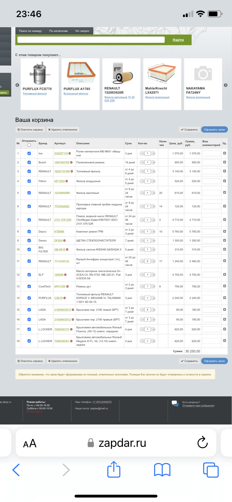Open Safari tabs overview icon
Screen dimensions: 232x502
pos(211,470)
